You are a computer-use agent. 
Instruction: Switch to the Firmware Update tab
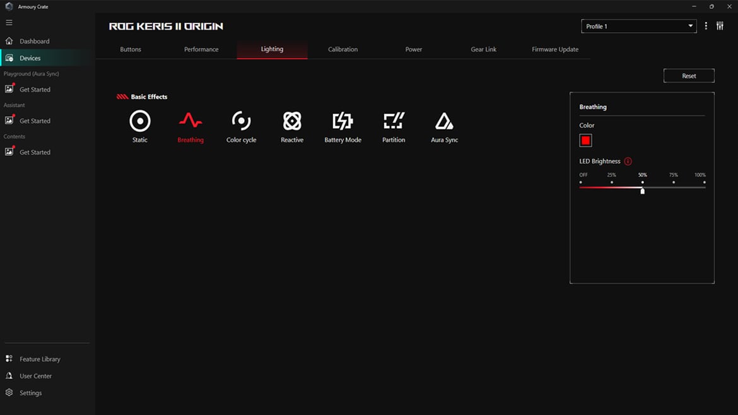pyautogui.click(x=555, y=49)
